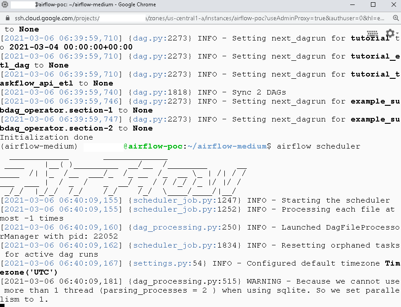
Task: Click the 06:40:09,155 scheduler start timestamp
Action: (61, 200)
